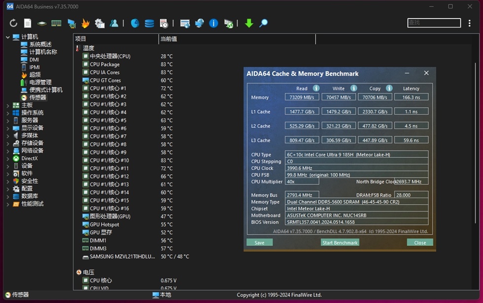Click the monitor with card toolbar icon
This screenshot has width=483, height=303.
click(71, 23)
